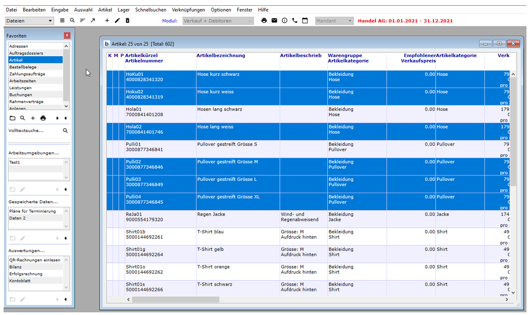Screen dimensions: 530x315
Task: Open the calendar icon in the toolbar
Action: (x=305, y=21)
